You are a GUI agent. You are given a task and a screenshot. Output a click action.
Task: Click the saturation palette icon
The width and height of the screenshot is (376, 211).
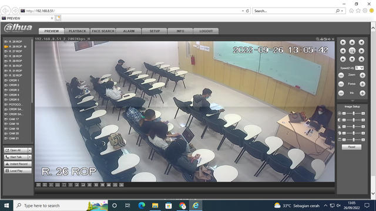340,133
